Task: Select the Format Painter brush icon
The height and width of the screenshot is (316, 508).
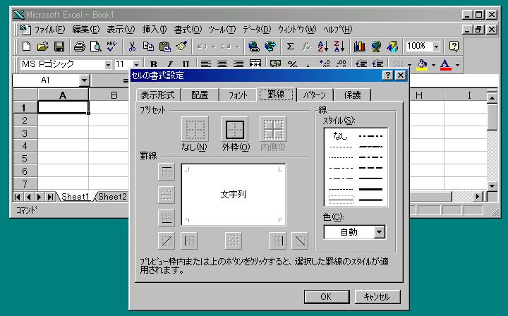Action: point(181,47)
